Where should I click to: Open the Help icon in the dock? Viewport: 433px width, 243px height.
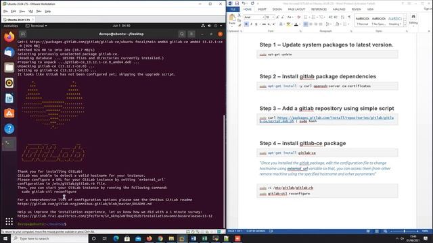point(9,129)
